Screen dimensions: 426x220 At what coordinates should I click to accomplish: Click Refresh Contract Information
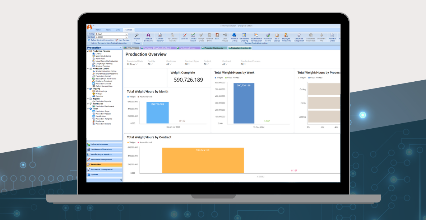[102, 40]
